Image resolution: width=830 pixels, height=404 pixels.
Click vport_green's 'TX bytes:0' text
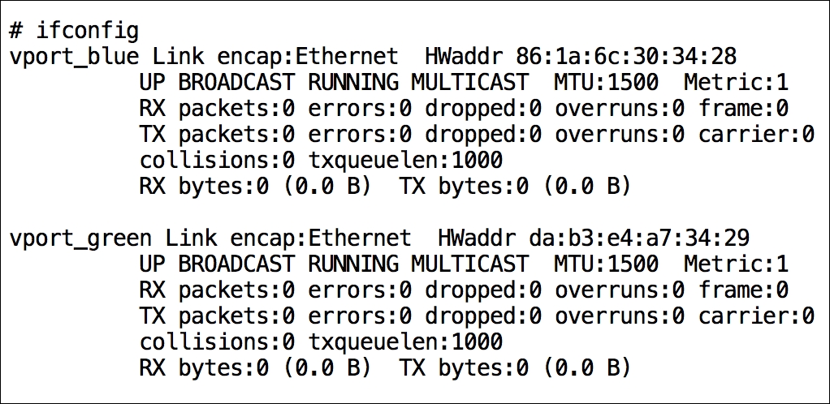(x=464, y=368)
